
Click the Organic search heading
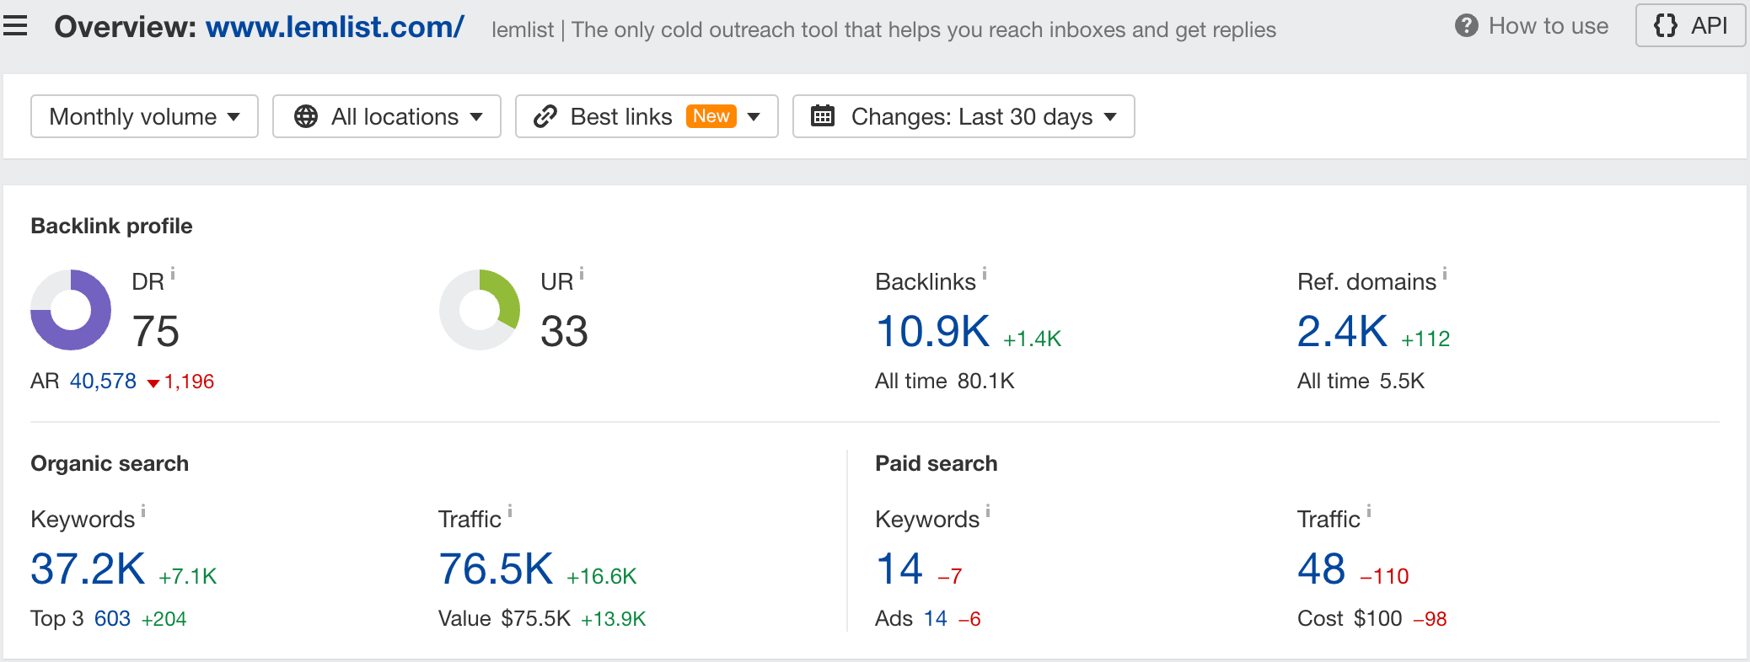coord(110,463)
